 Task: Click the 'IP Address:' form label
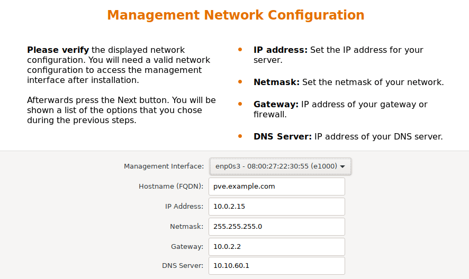point(184,207)
